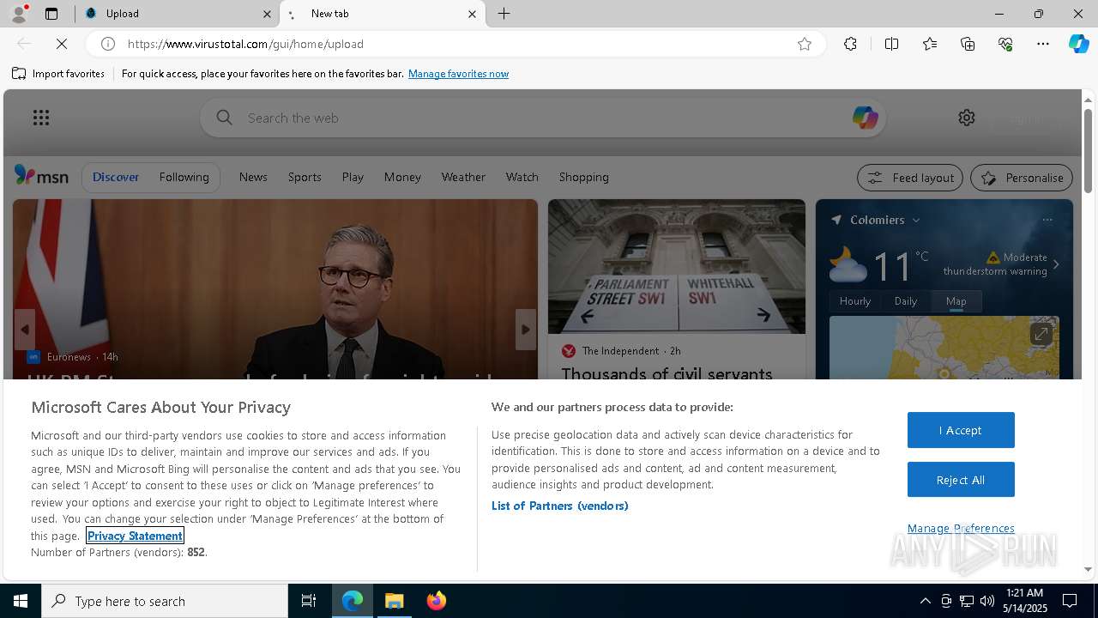Add this page to favorites star
This screenshot has height=618, width=1098.
click(805, 44)
